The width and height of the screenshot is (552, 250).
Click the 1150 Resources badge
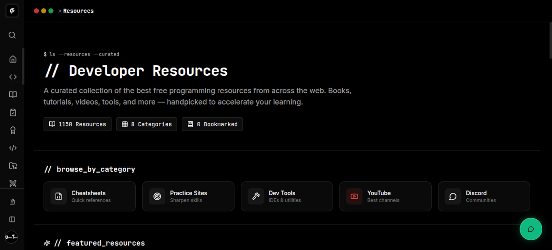(x=78, y=124)
